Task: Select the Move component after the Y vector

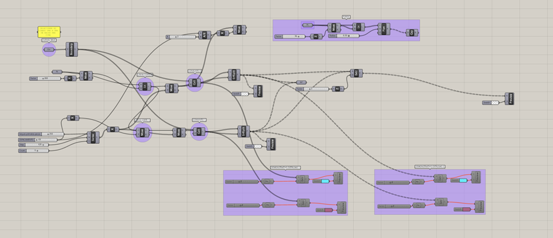Action: pyautogui.click(x=86, y=75)
